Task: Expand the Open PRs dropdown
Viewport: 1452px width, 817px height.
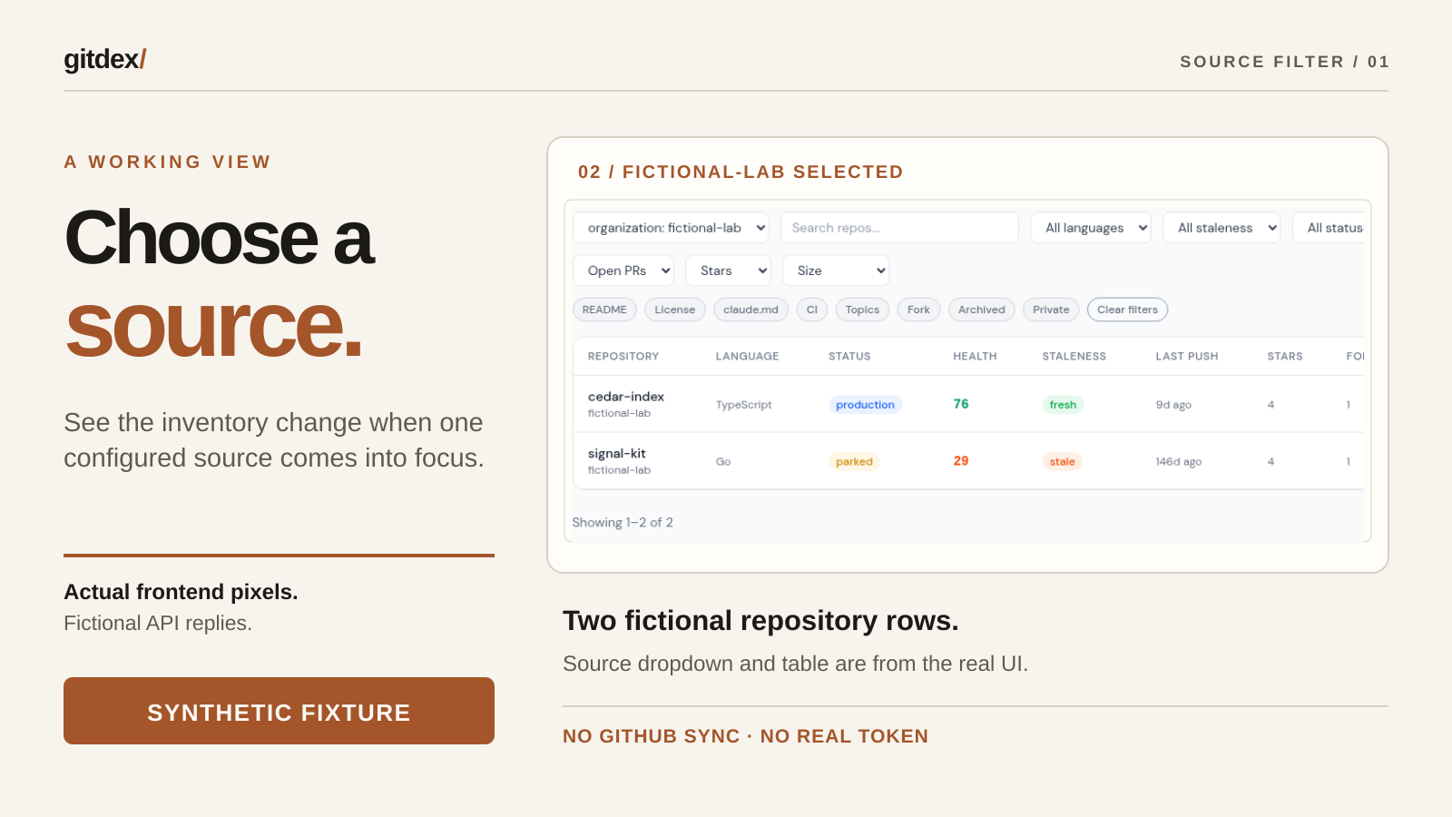Action: tap(623, 271)
